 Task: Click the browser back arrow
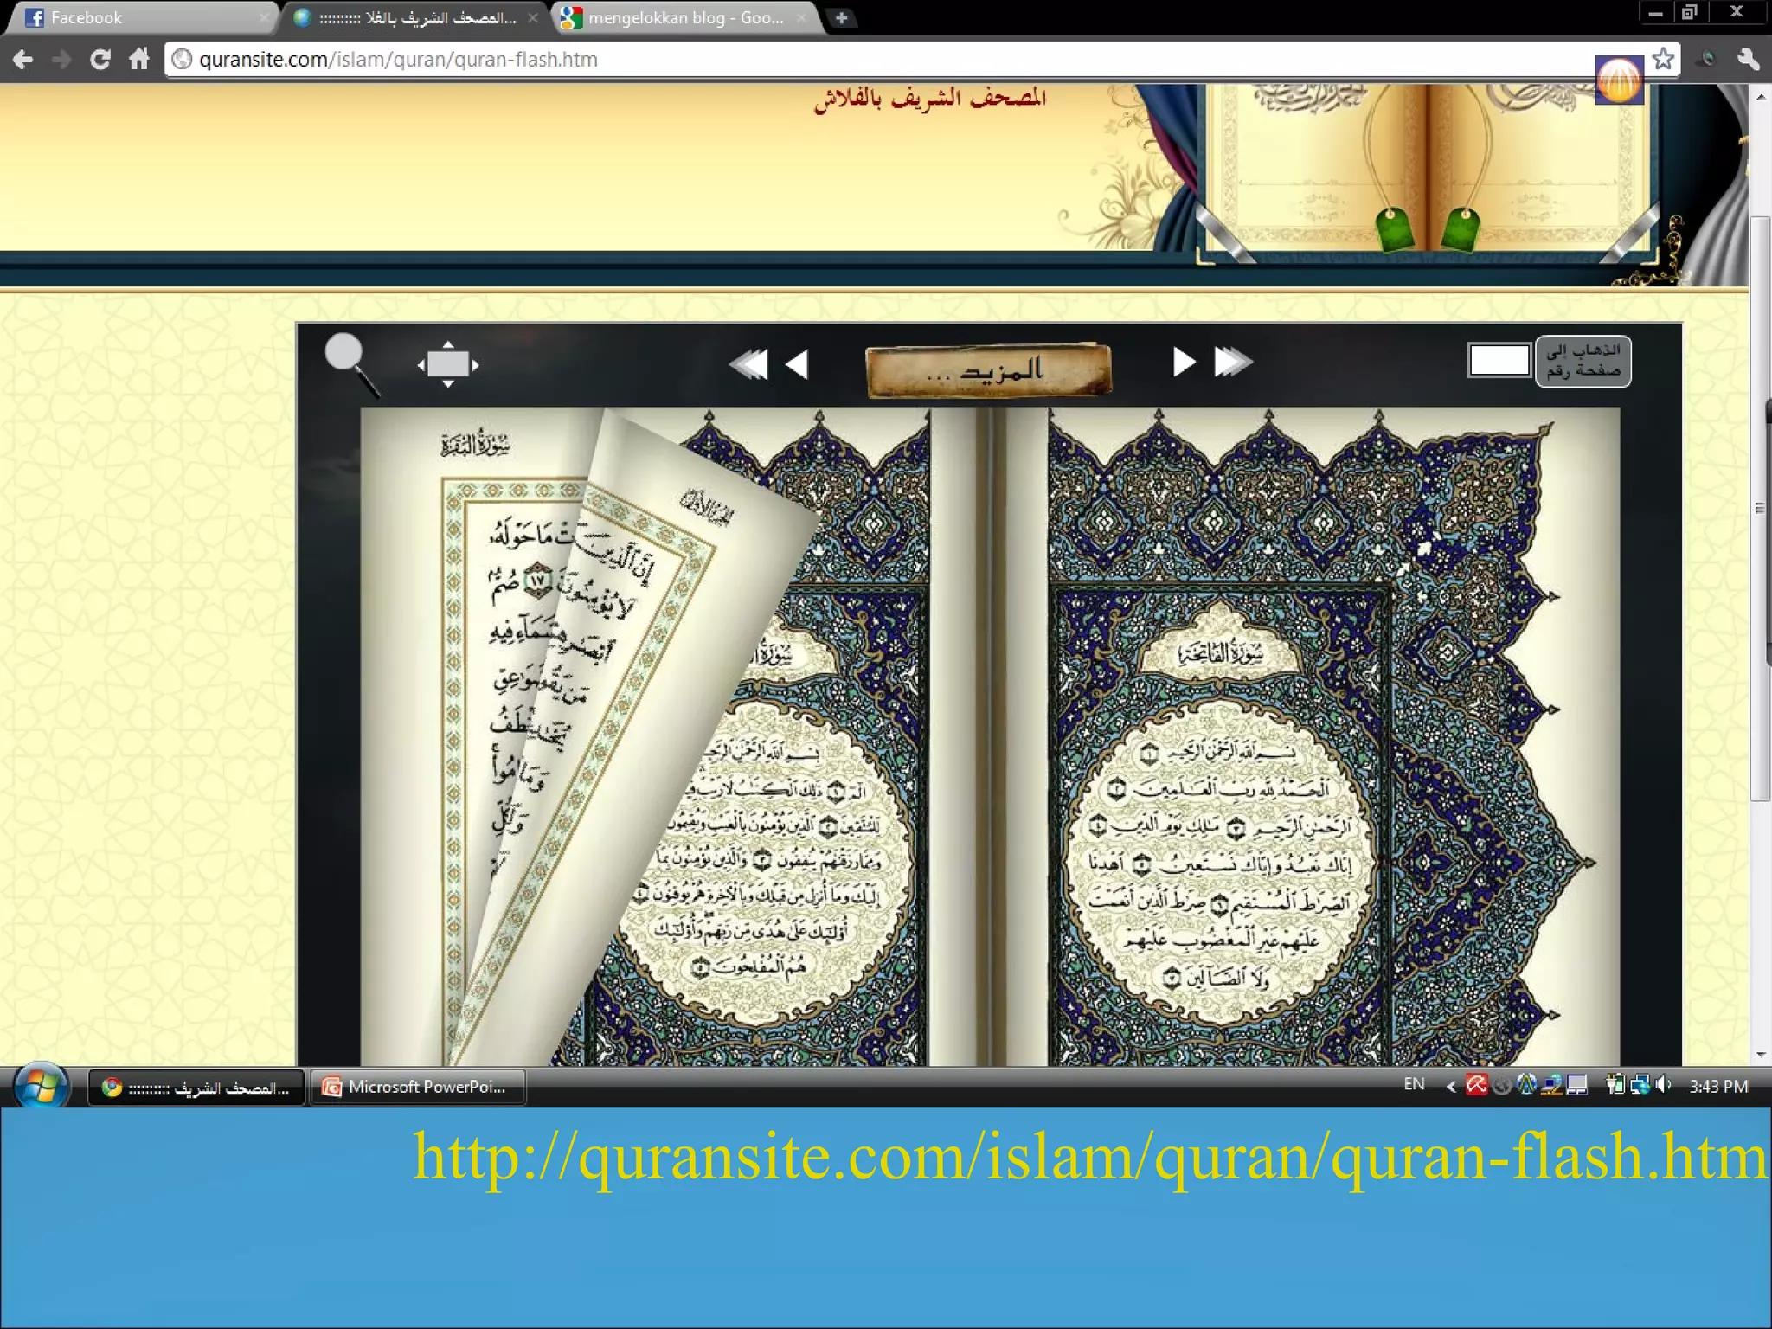pos(23,60)
